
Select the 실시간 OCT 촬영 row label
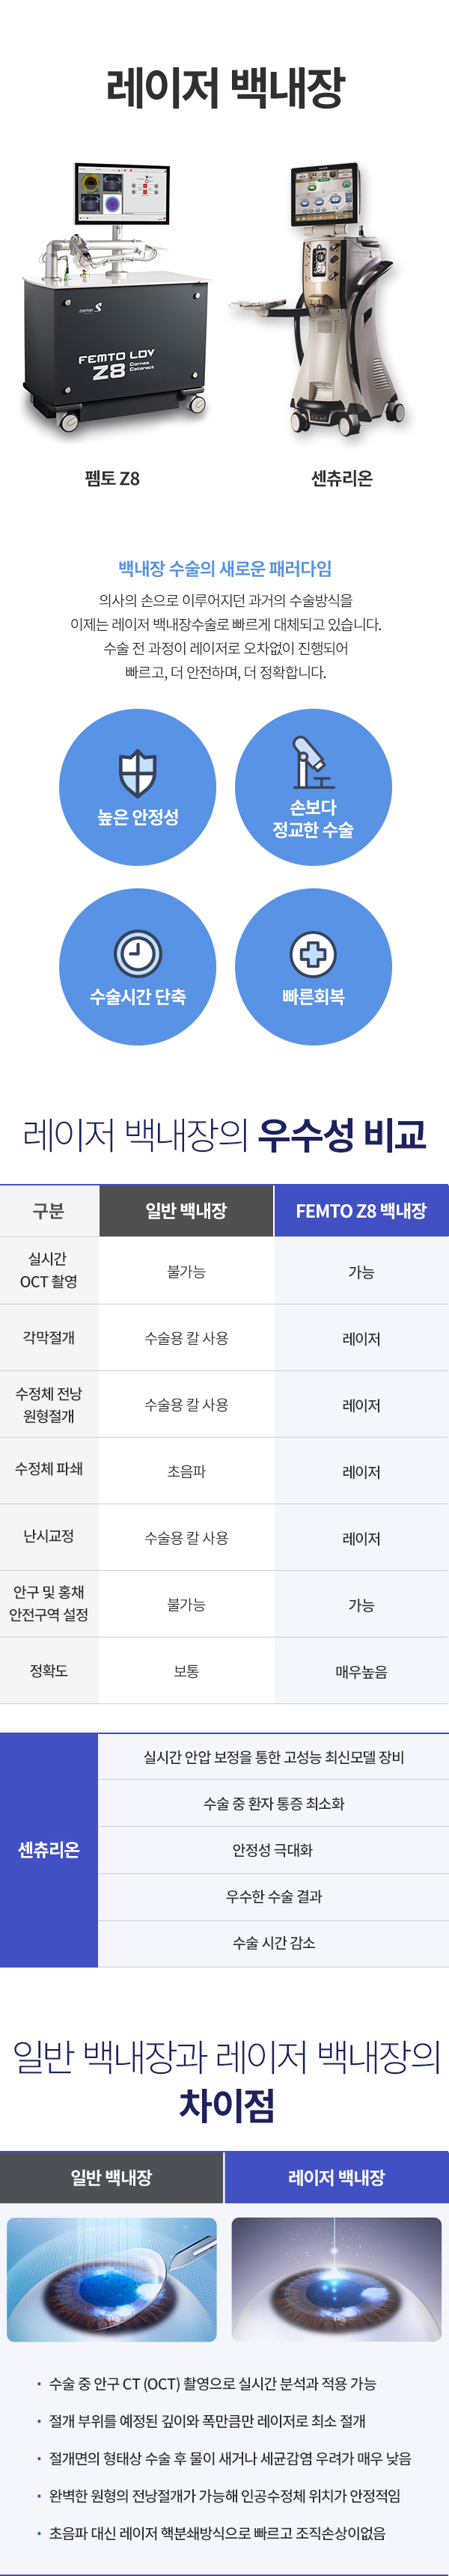click(x=49, y=1270)
